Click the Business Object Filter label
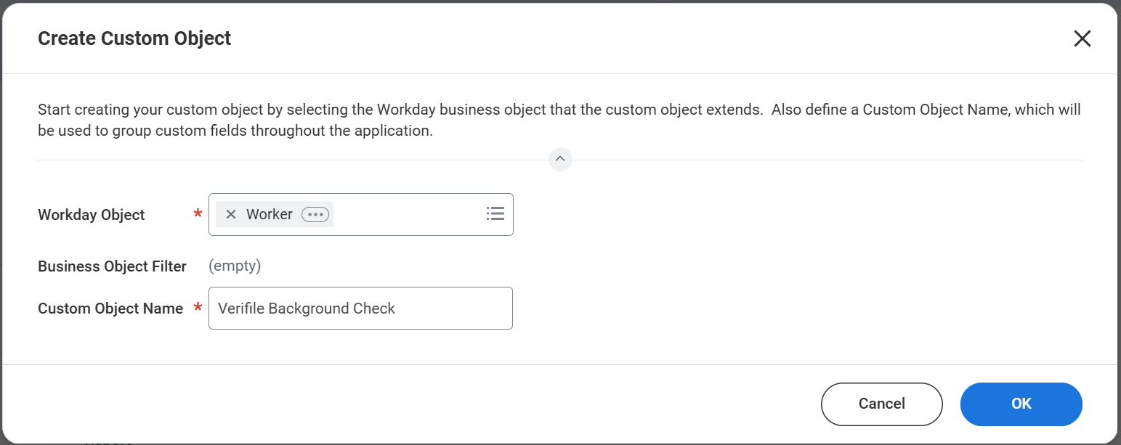This screenshot has width=1121, height=445. click(113, 266)
